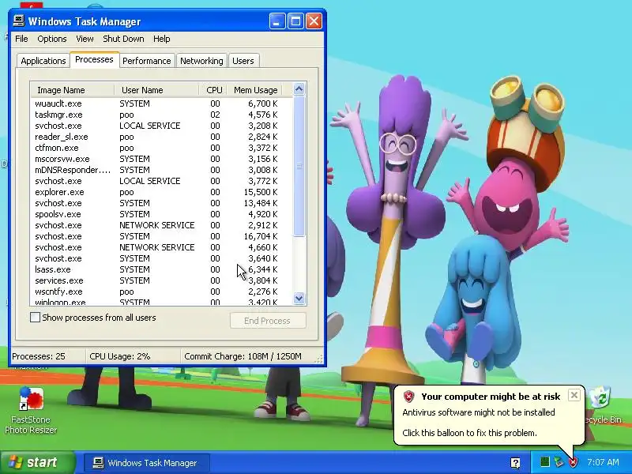
Task: Select the taskmgr.exe process row
Action: [161, 115]
